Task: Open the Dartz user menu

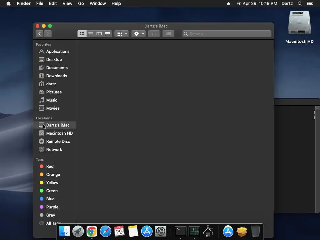Action: (x=287, y=3)
